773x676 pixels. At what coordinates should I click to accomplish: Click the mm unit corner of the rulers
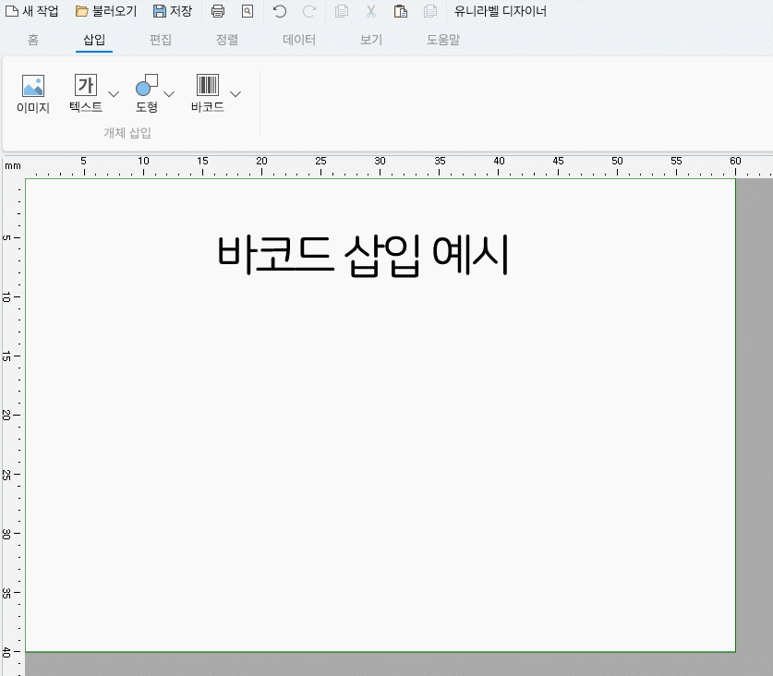click(x=13, y=166)
